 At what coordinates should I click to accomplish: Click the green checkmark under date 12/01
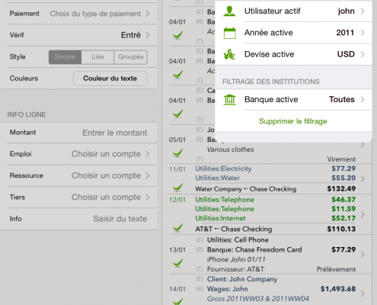177,228
